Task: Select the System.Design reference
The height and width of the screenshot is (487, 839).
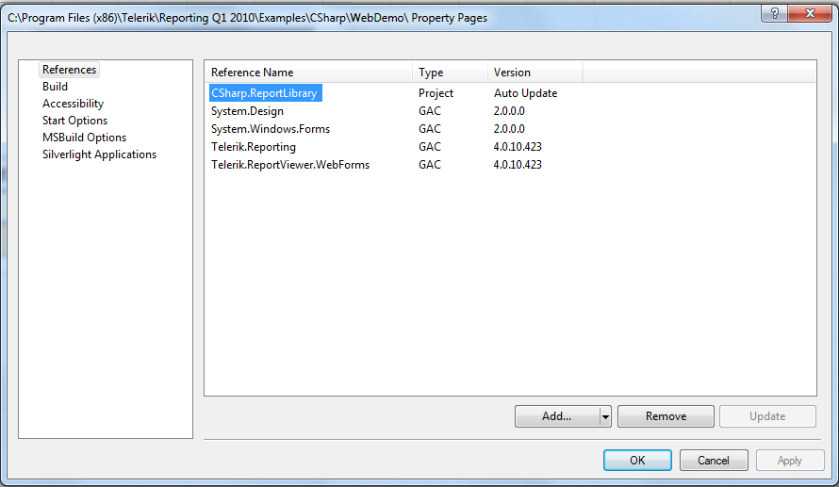Action: click(x=247, y=111)
